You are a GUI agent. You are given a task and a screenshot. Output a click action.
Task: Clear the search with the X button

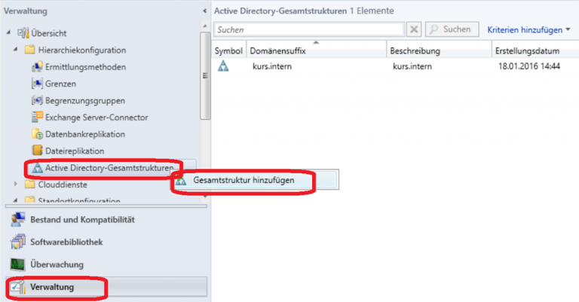414,29
